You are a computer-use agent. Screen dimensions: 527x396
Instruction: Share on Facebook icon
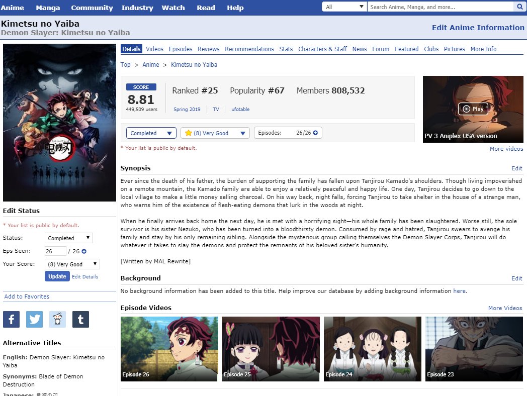tap(12, 319)
